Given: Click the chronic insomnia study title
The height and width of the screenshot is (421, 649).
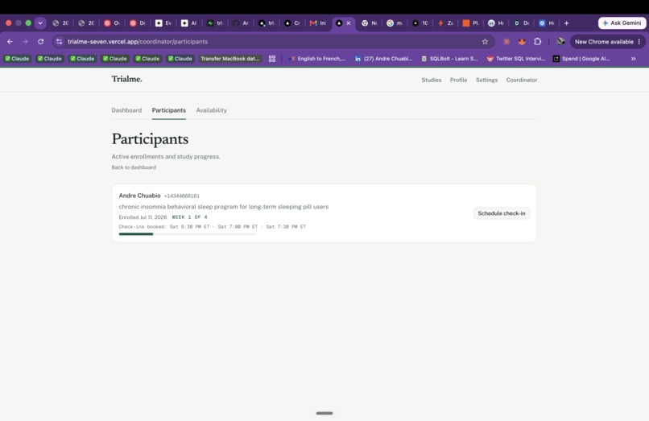Looking at the screenshot, I should point(224,207).
